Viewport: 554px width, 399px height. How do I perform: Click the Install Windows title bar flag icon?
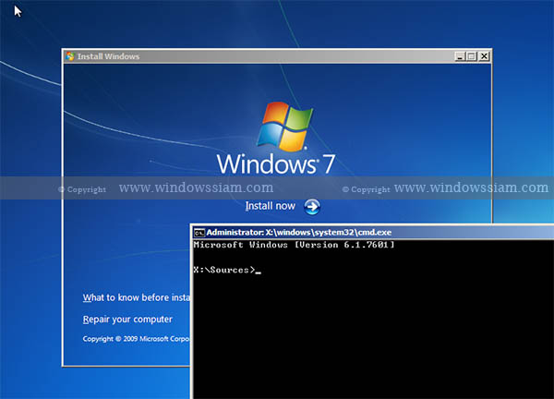tap(70, 56)
